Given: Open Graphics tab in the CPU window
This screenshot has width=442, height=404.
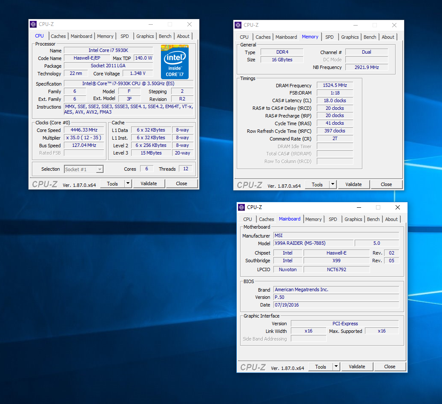Looking at the screenshot, I should click(145, 36).
